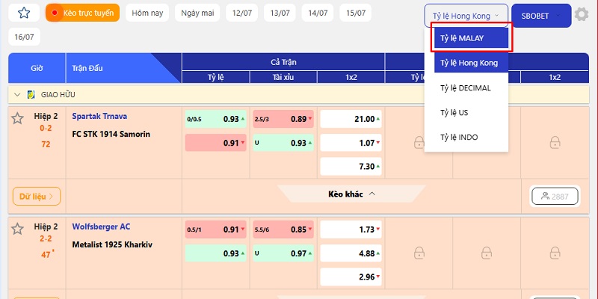Favorite the Spartak Trnava match star
This screenshot has height=299, width=598.
pyautogui.click(x=17, y=119)
